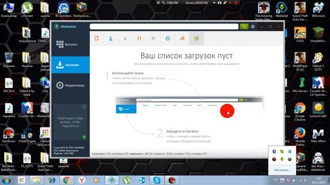
Task: Open Skype from the taskbar
Action: pos(157,180)
